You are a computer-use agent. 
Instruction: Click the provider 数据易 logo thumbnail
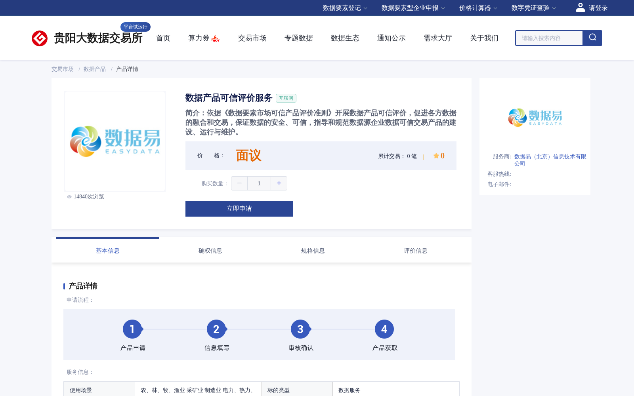coord(535,117)
